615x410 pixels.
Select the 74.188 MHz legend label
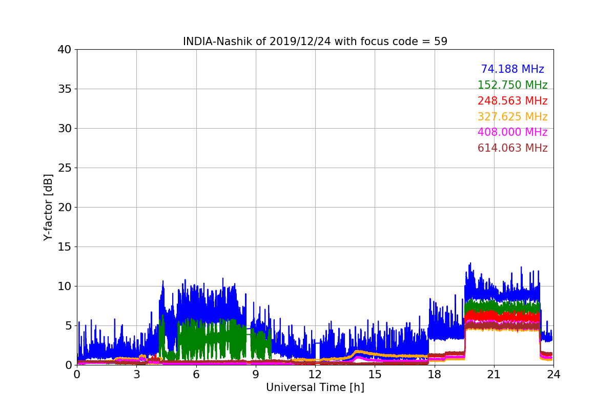click(x=512, y=69)
